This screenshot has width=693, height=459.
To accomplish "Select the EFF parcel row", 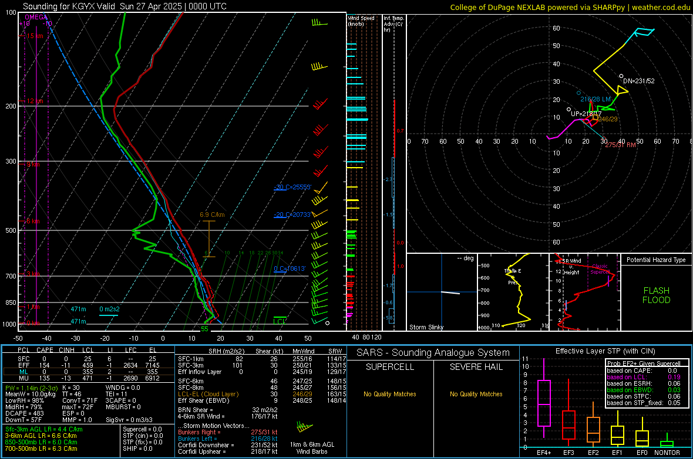I will 88,365.
